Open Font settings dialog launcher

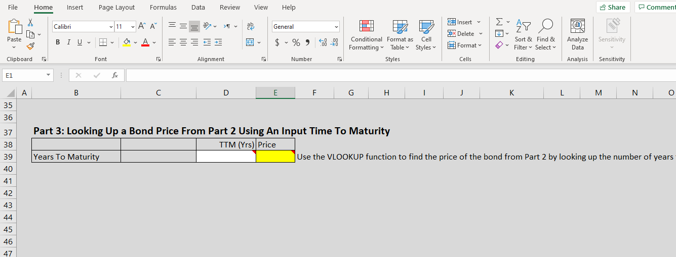point(158,60)
